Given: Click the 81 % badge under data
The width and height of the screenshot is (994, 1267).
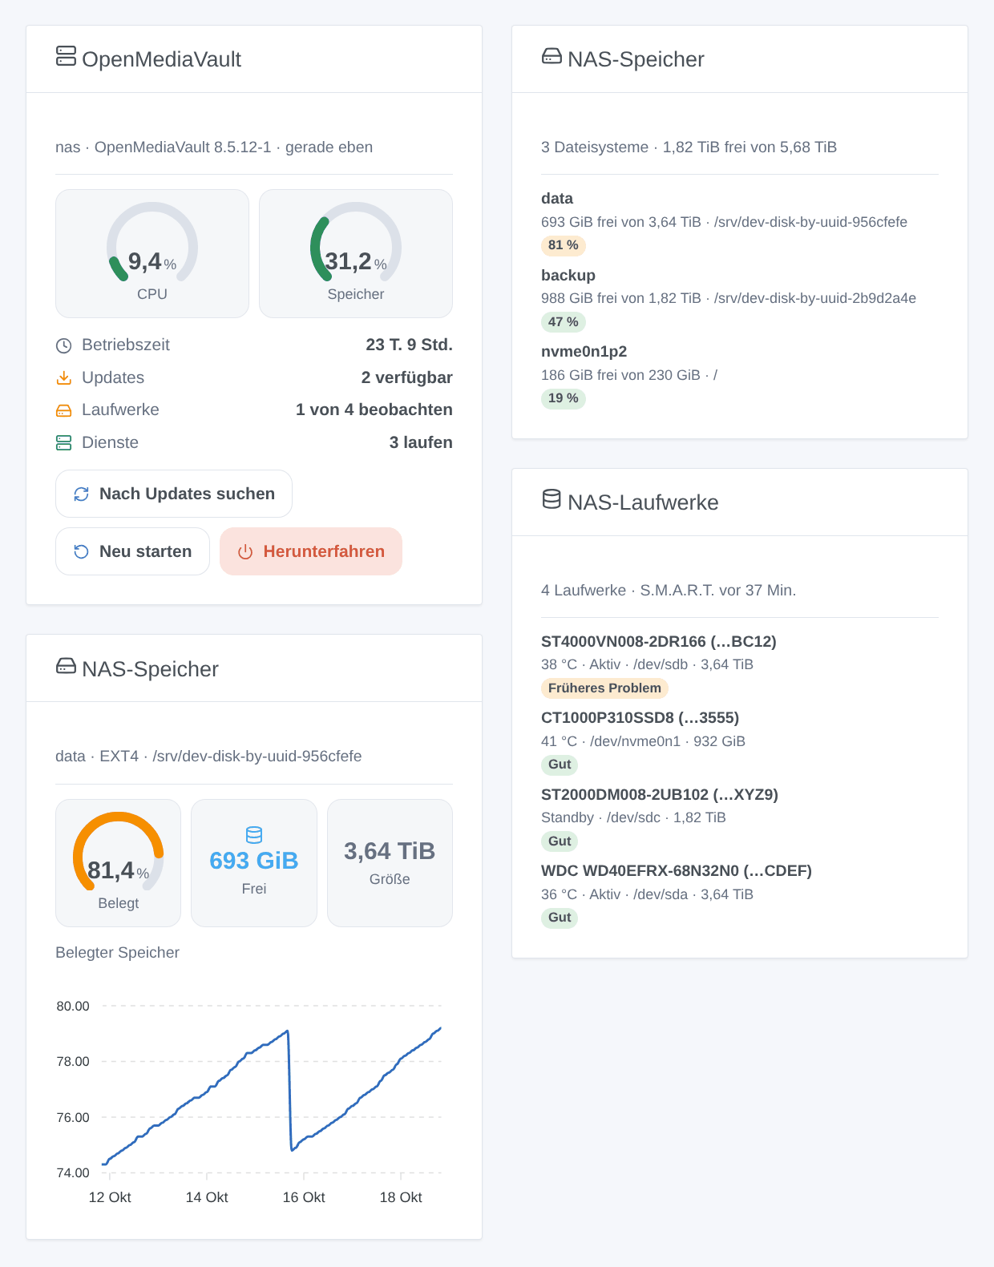Looking at the screenshot, I should point(564,245).
